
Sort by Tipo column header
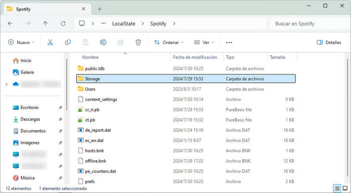230,57
